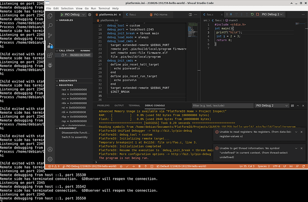Click PlatformIO Home icon in status bar

(121, 166)
